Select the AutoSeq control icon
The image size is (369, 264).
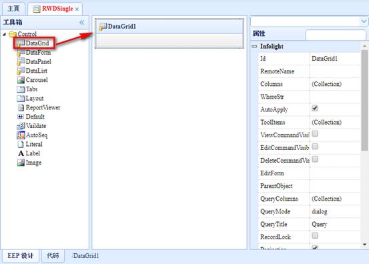click(21, 135)
